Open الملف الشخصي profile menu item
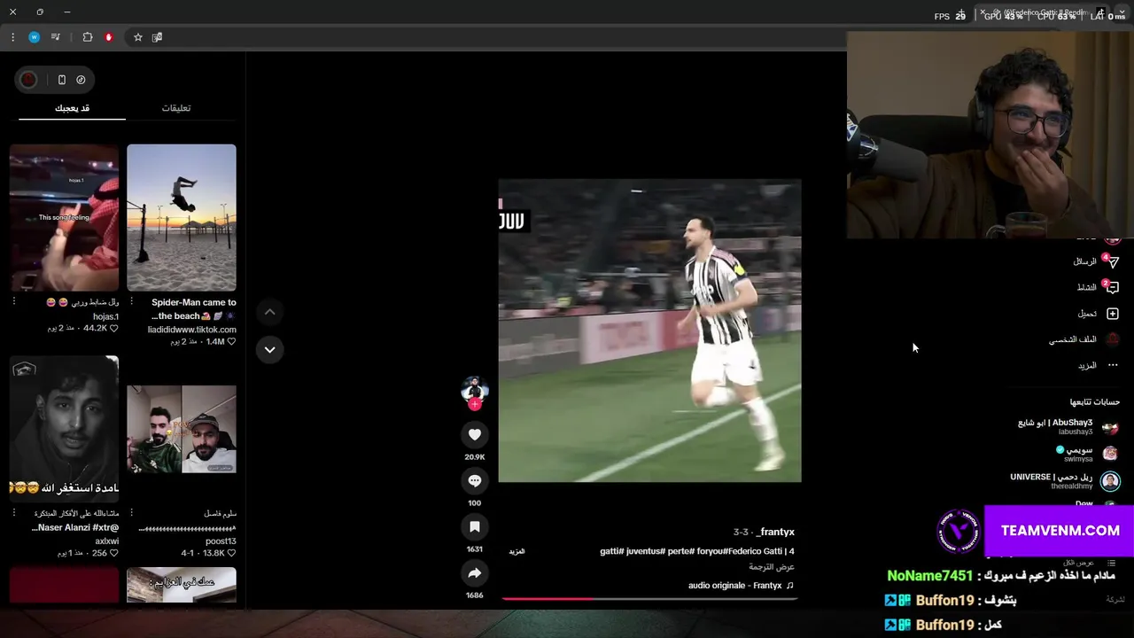Image resolution: width=1134 pixels, height=638 pixels. tap(1073, 339)
